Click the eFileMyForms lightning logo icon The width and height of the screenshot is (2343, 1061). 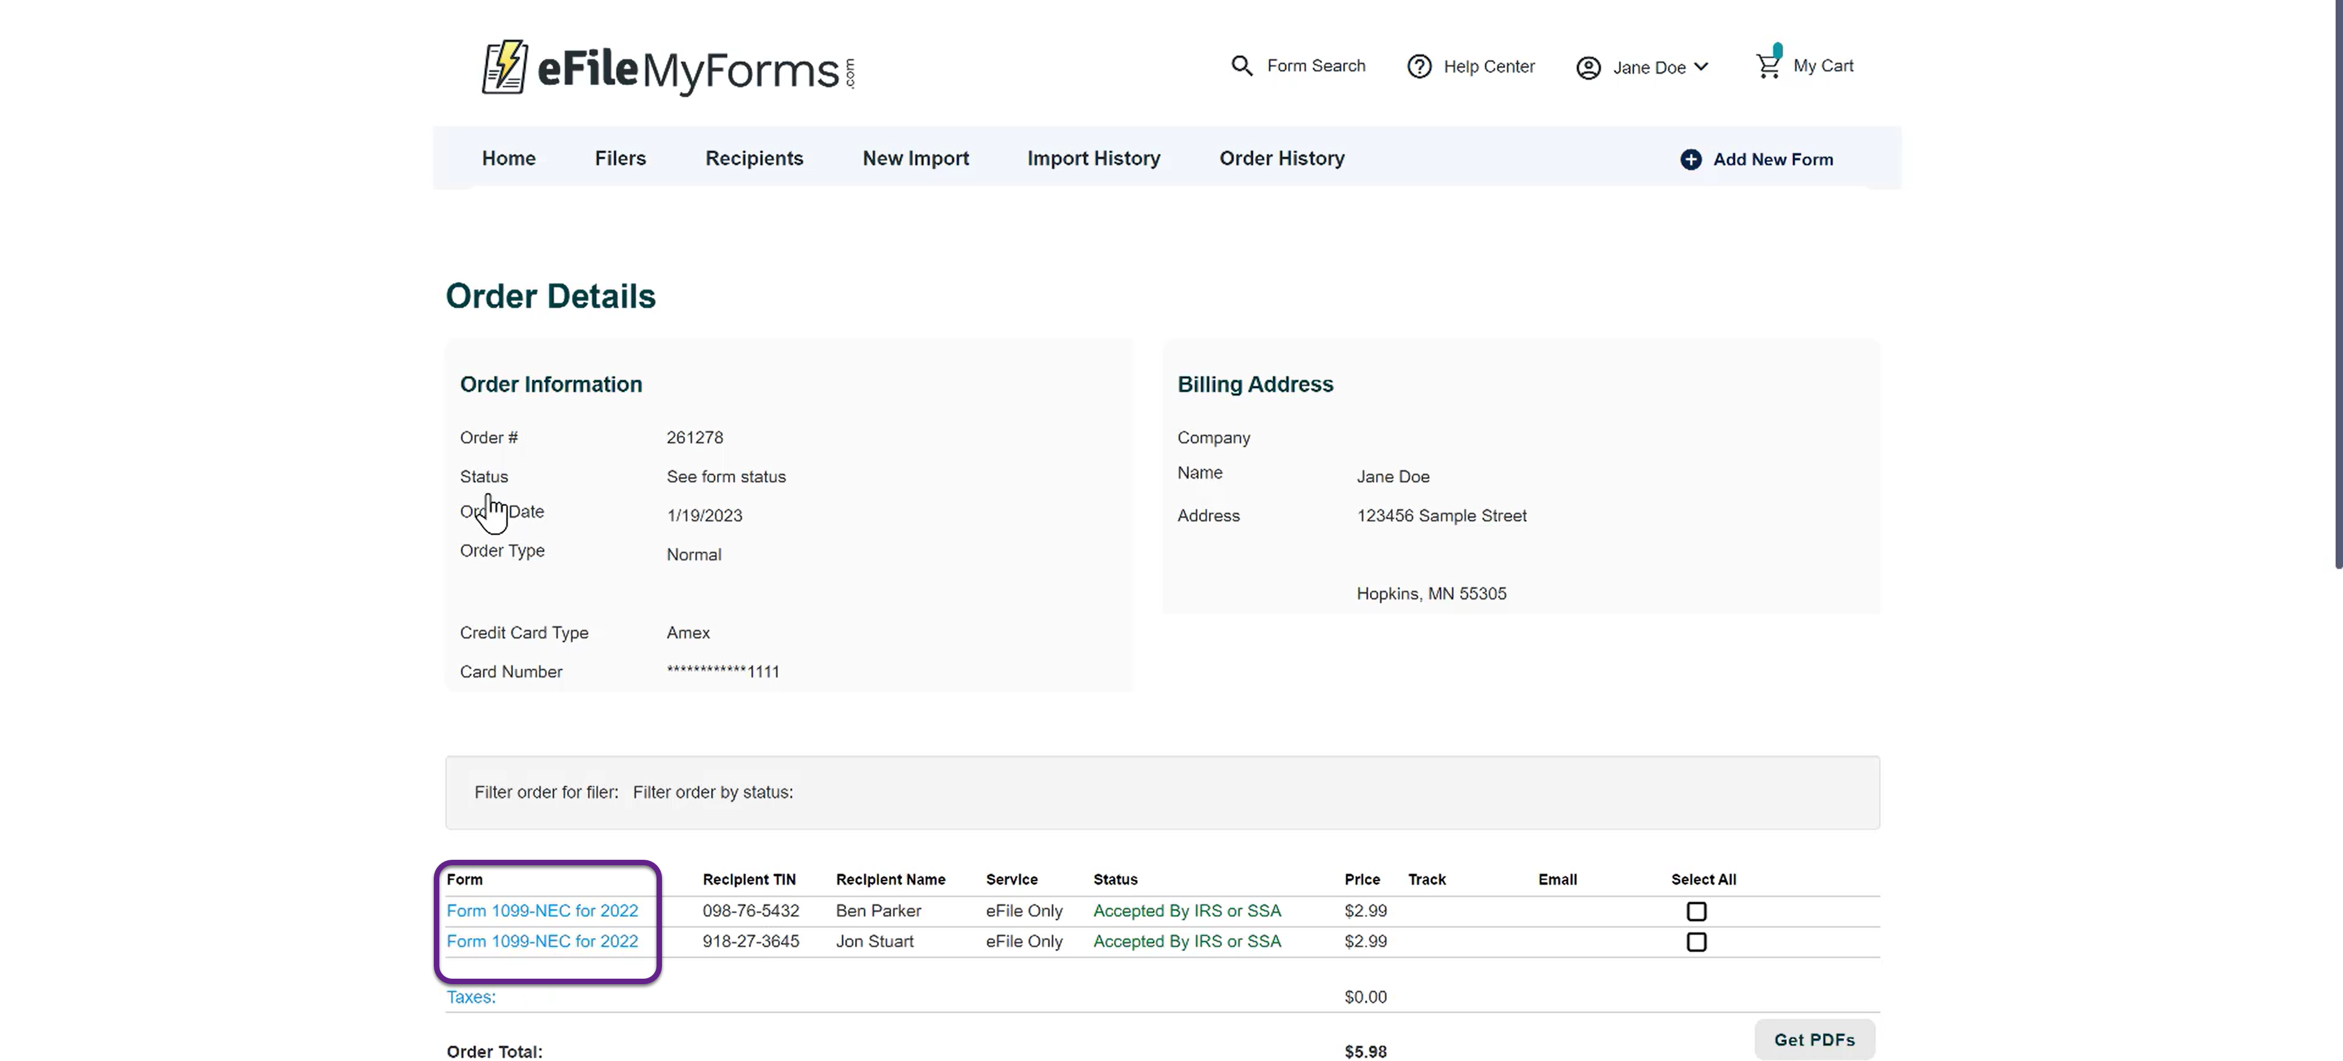(504, 66)
